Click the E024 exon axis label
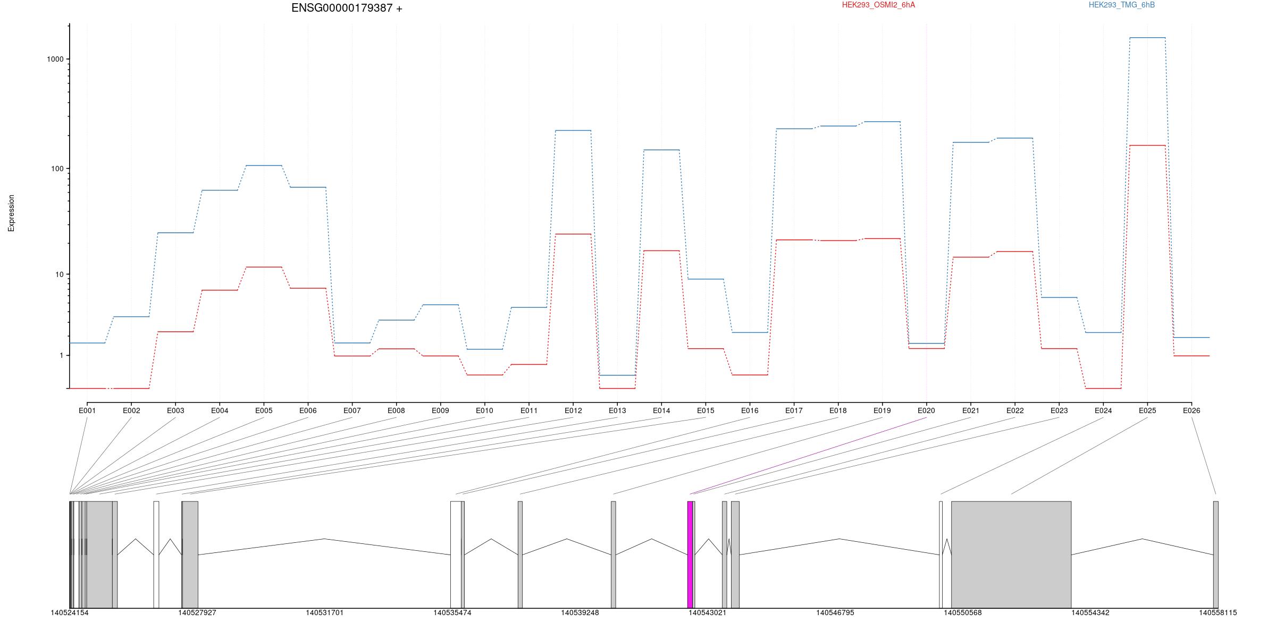 pos(1103,410)
